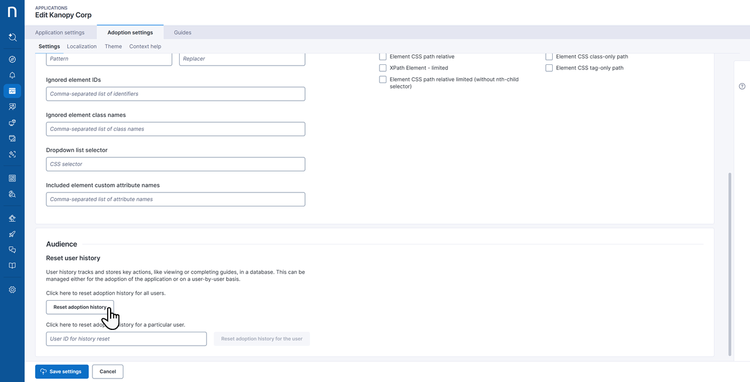The image size is (750, 382).
Task: Open the Context help sub-tab
Action: tap(145, 46)
